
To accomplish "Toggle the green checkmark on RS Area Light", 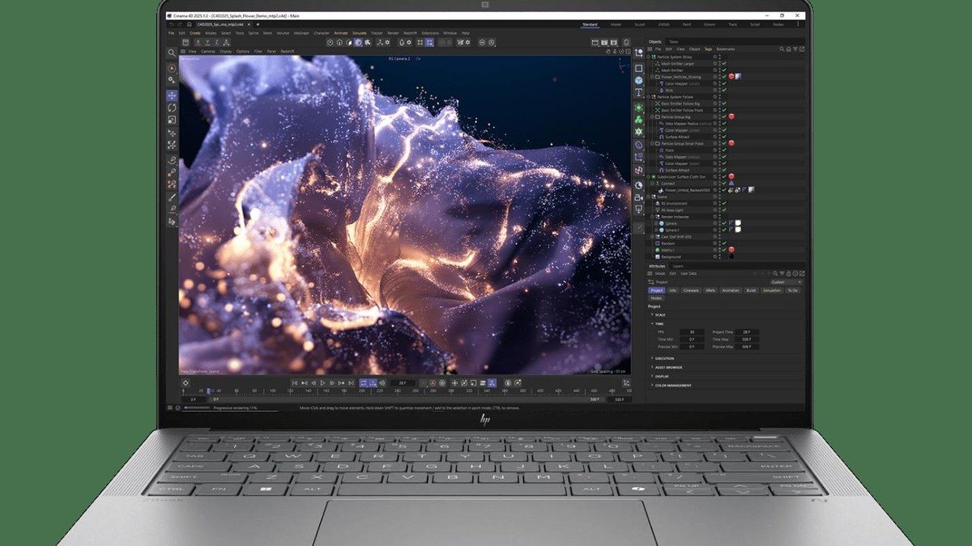I will pos(724,210).
